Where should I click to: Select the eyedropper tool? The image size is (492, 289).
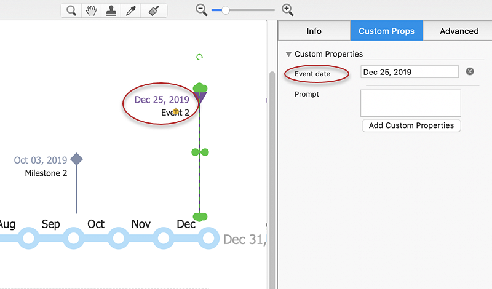point(131,10)
